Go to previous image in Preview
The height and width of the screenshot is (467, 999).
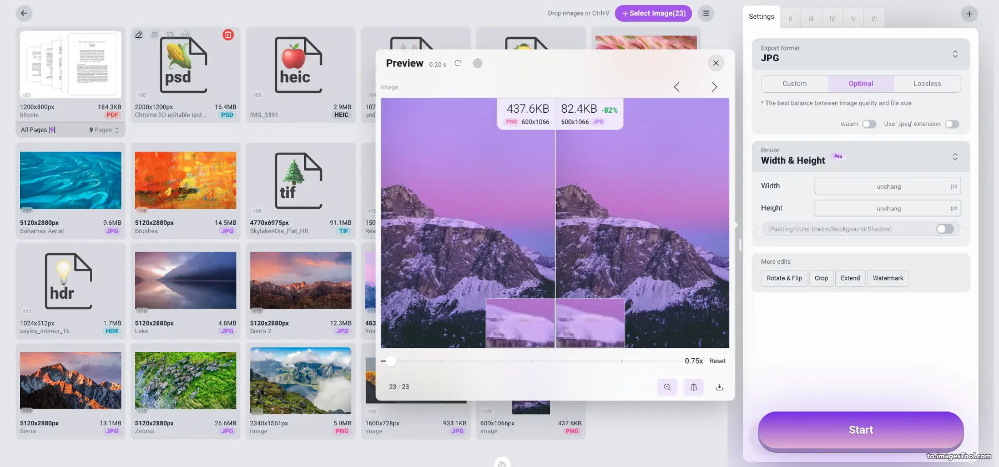677,87
